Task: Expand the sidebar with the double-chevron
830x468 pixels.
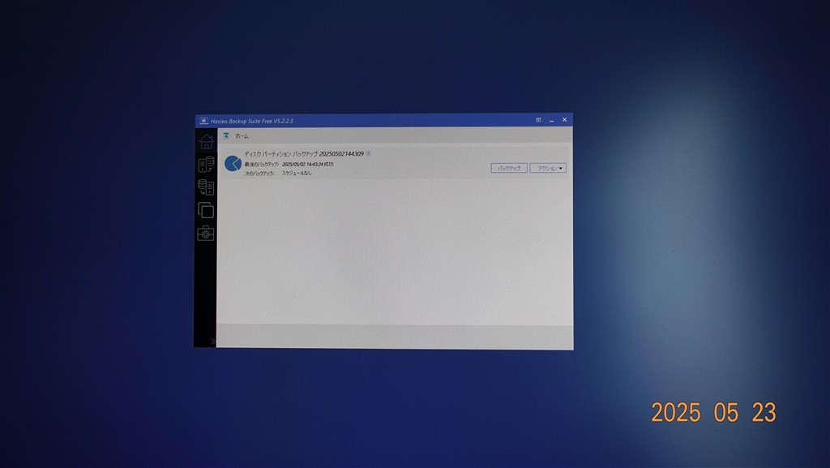Action: 213,341
